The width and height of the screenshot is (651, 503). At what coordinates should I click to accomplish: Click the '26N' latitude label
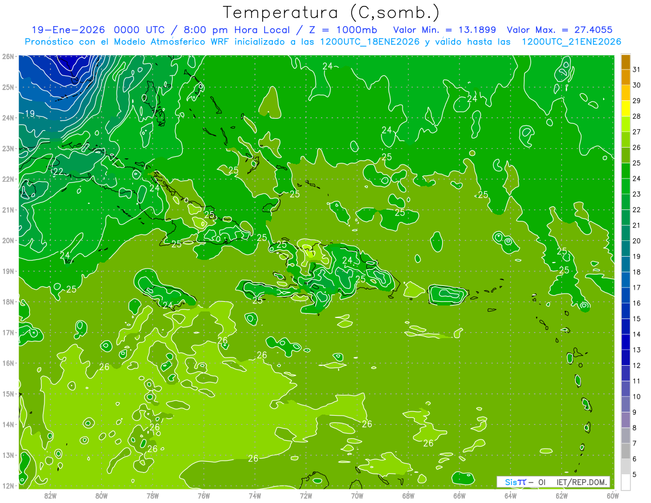click(8, 56)
